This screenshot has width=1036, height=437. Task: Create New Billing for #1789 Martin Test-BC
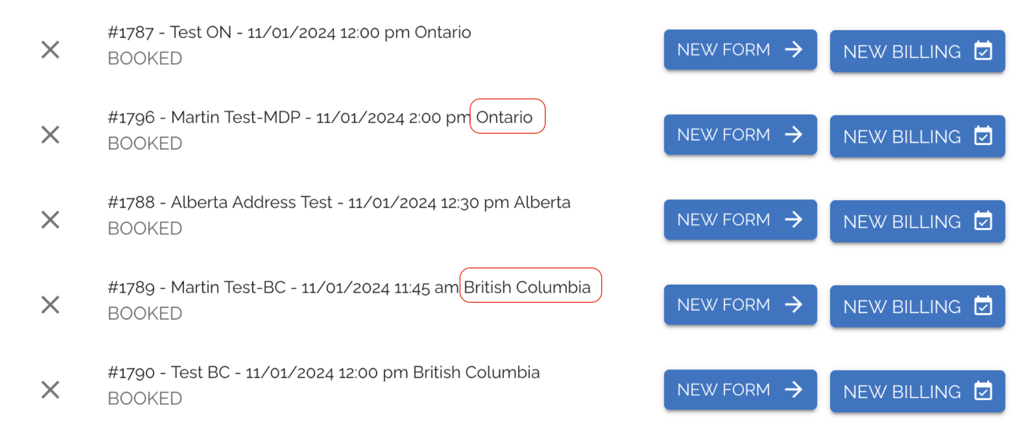[x=916, y=306]
